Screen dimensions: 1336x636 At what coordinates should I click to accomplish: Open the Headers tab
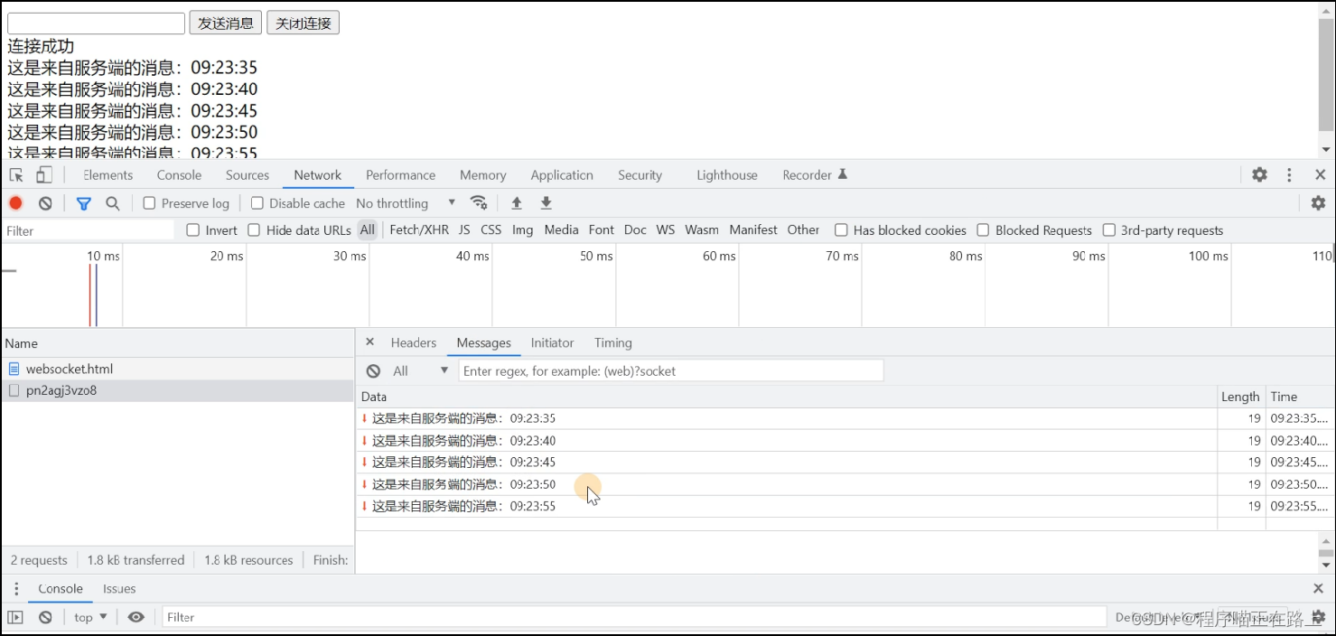tap(414, 342)
